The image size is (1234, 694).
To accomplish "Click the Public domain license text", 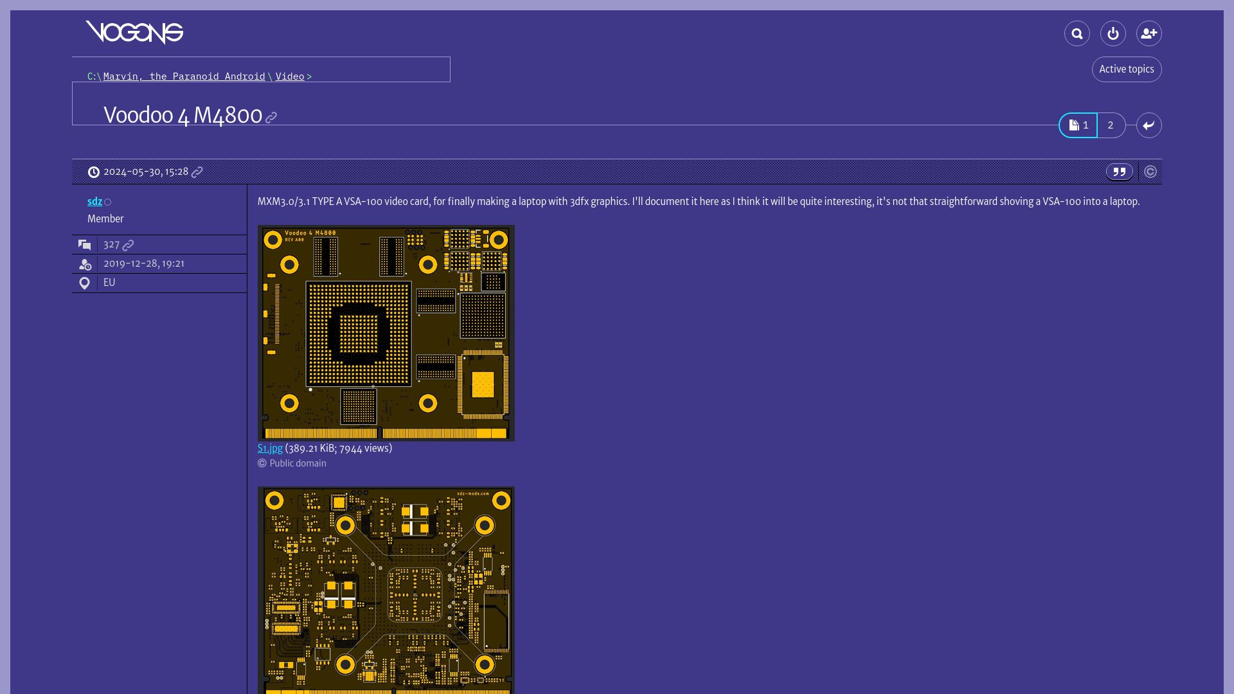I will (298, 463).
